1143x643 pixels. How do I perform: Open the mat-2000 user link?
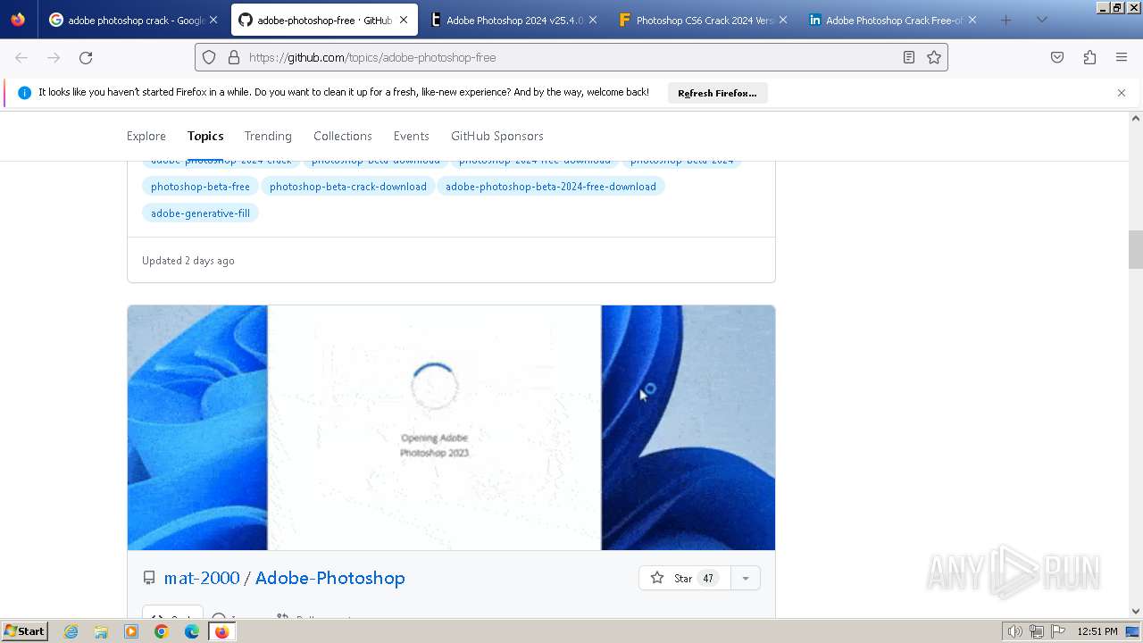point(202,578)
